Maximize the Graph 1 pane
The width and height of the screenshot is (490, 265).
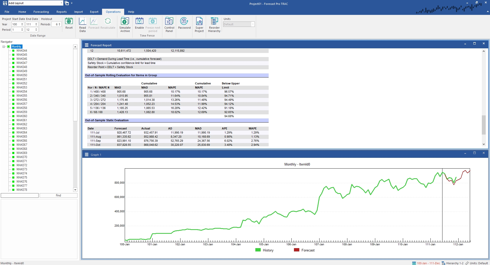coord(474,153)
